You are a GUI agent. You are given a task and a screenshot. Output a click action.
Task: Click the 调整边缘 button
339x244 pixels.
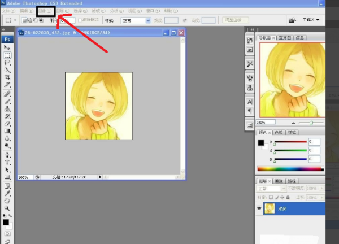pyautogui.click(x=236, y=20)
